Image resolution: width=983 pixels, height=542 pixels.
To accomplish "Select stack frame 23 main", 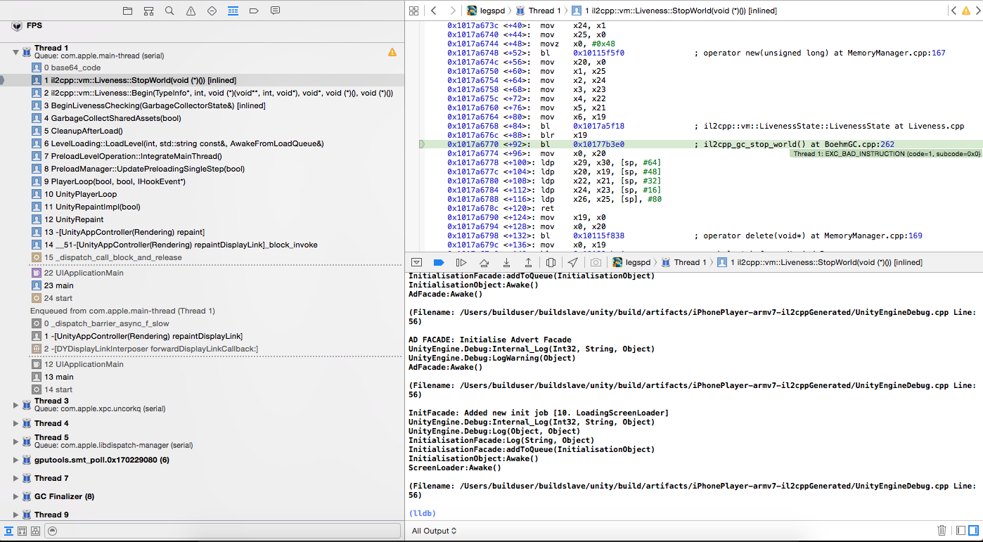I will [59, 285].
